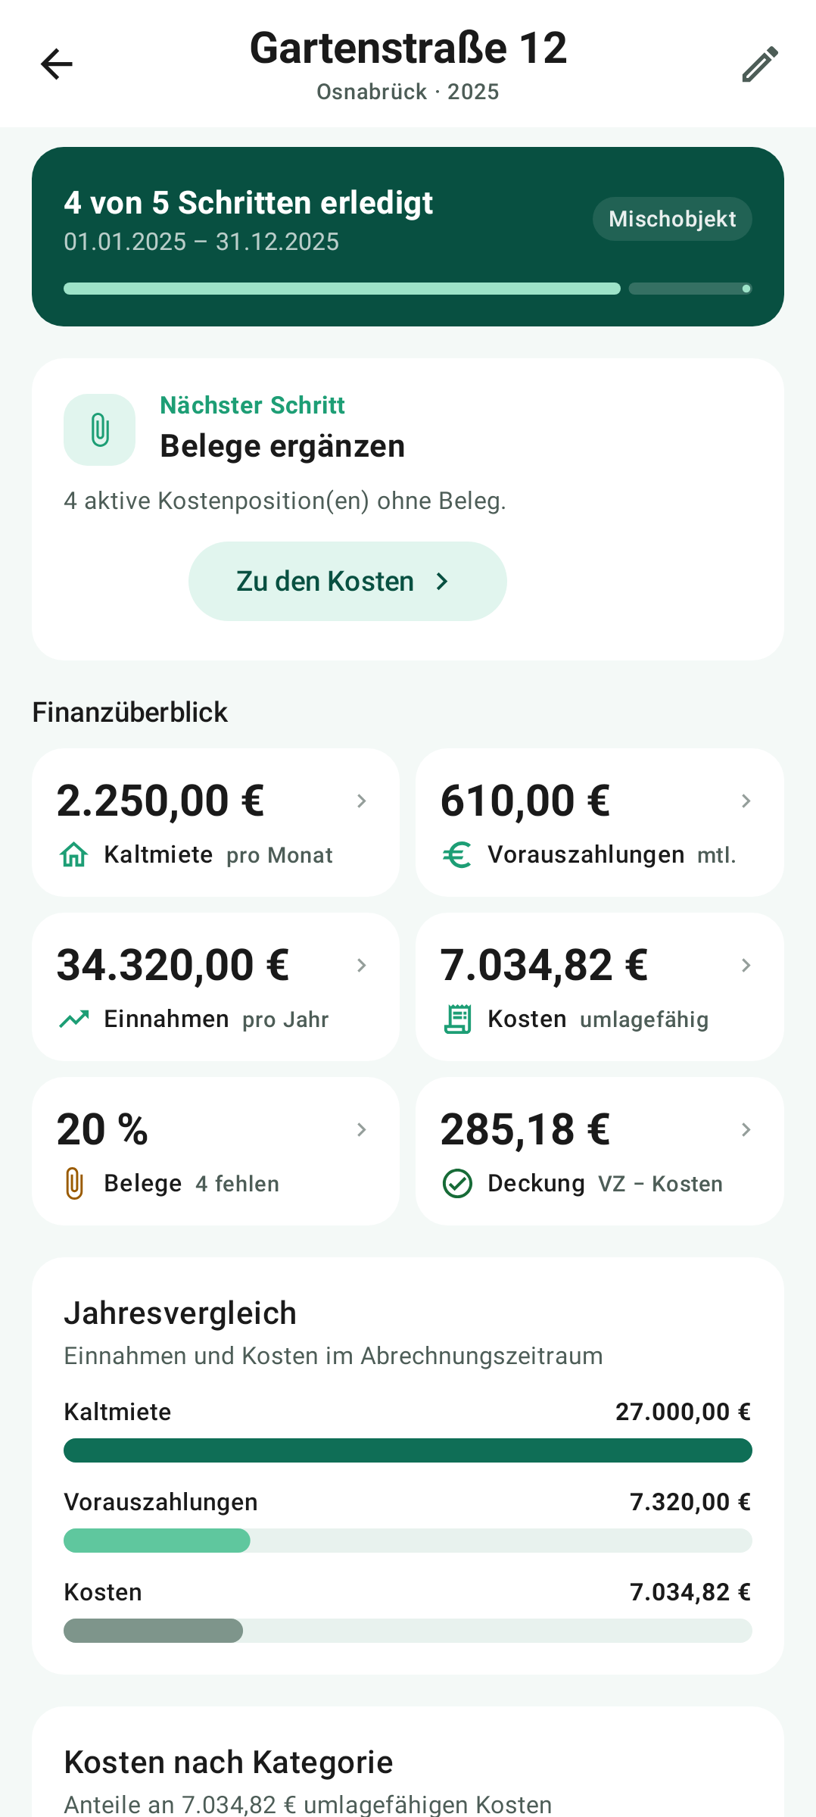Expand the Kaltmiete card chevron
Image resolution: width=816 pixels, height=1817 pixels.
tap(362, 801)
